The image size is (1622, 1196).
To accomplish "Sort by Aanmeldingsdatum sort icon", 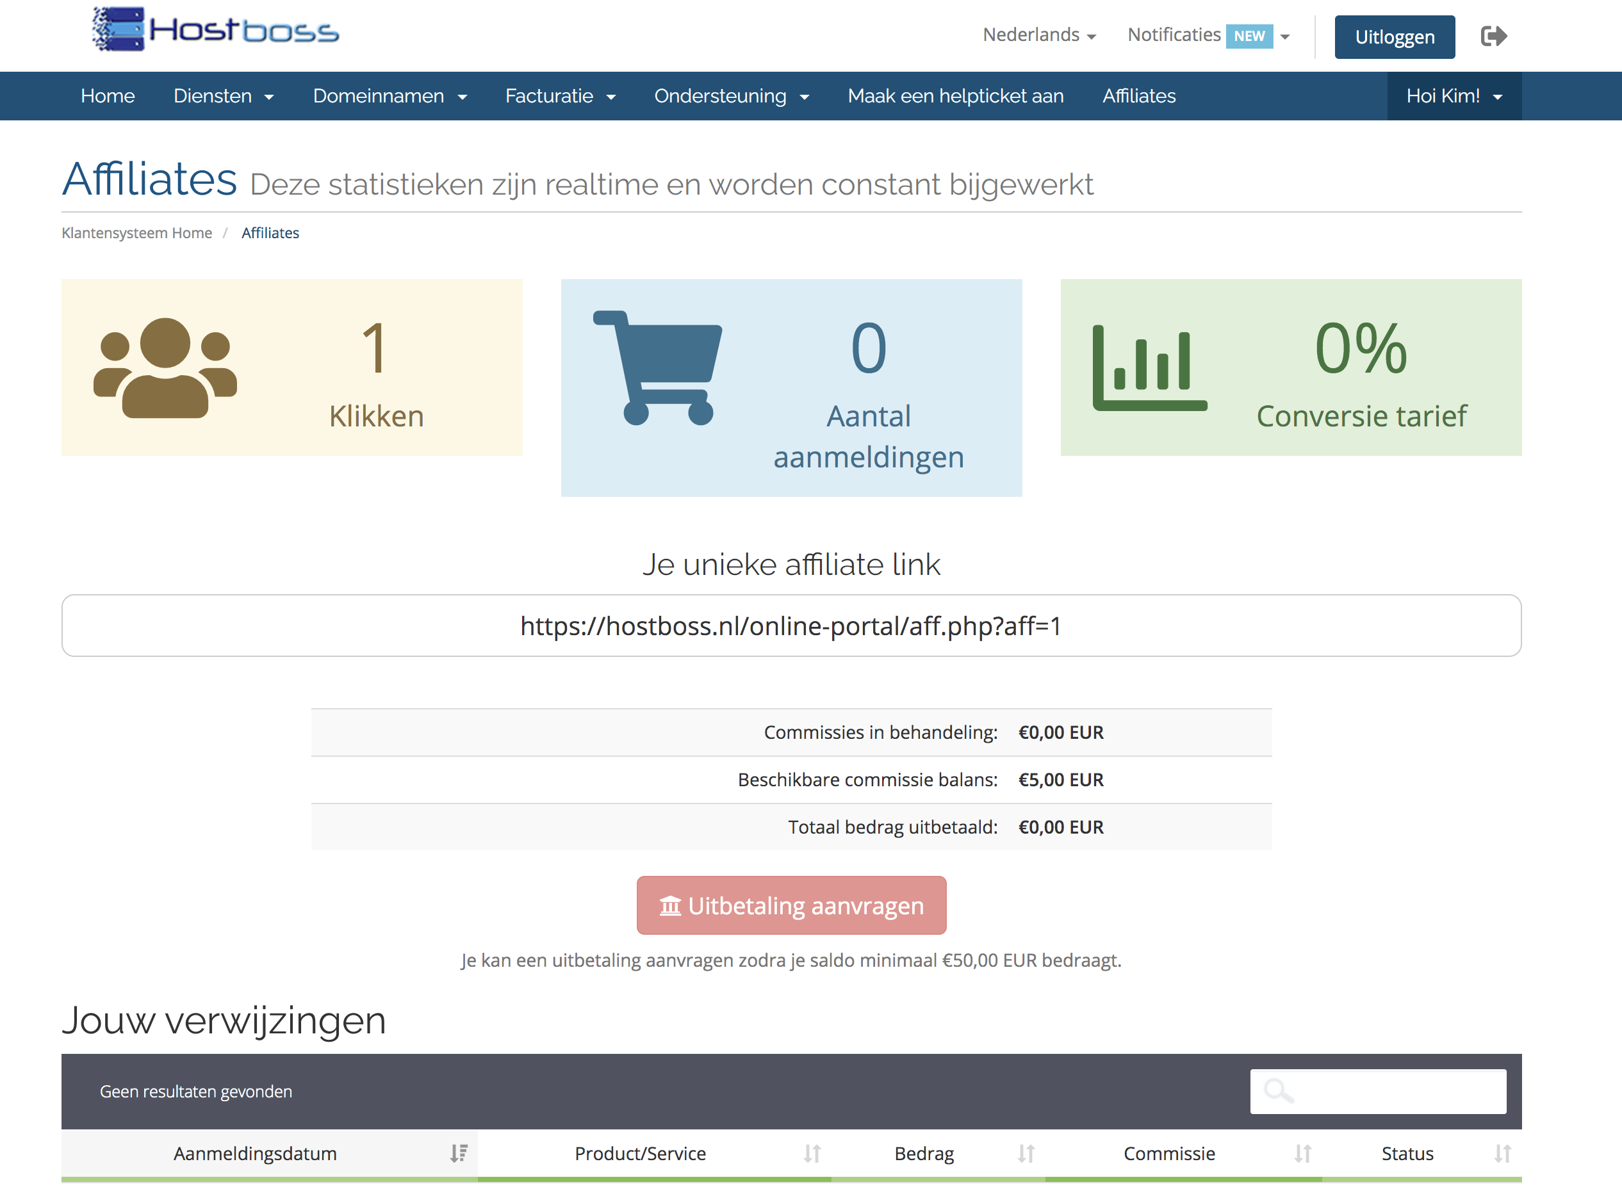I will (x=459, y=1153).
